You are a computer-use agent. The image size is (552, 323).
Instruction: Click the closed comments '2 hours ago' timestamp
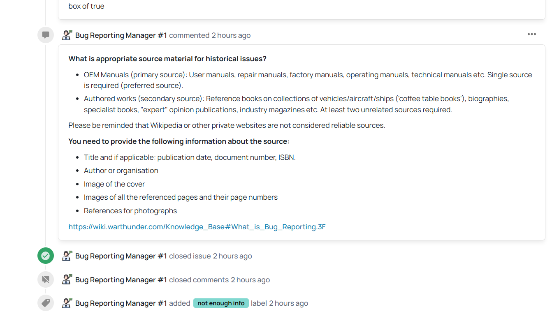(250, 280)
